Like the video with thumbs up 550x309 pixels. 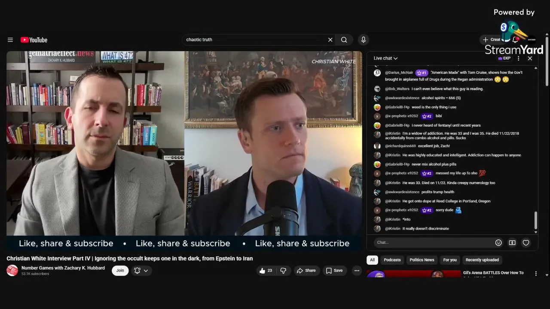point(266,270)
